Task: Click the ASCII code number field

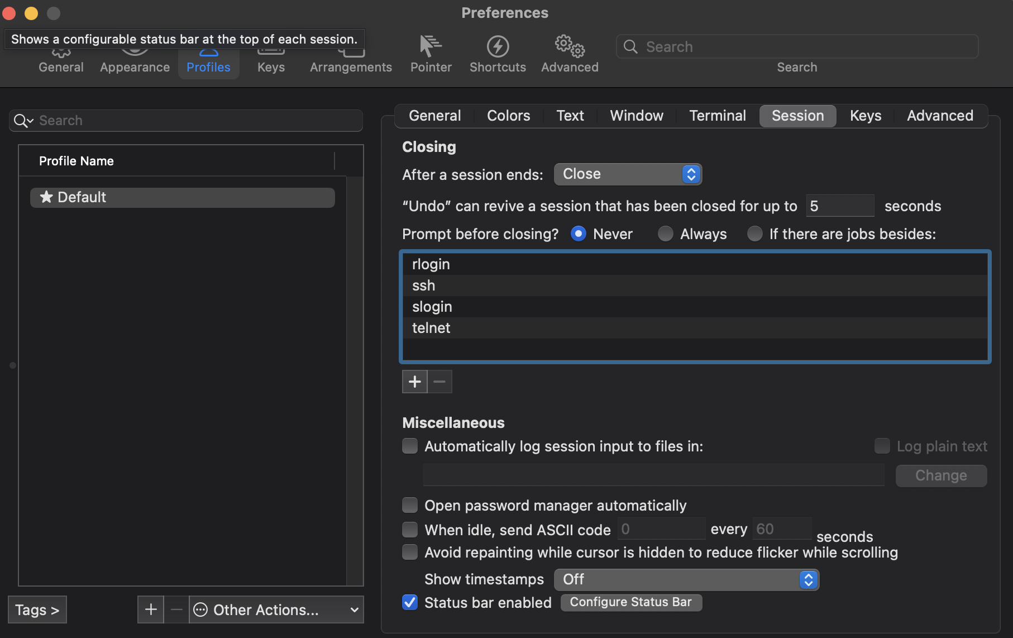Action: click(x=661, y=529)
